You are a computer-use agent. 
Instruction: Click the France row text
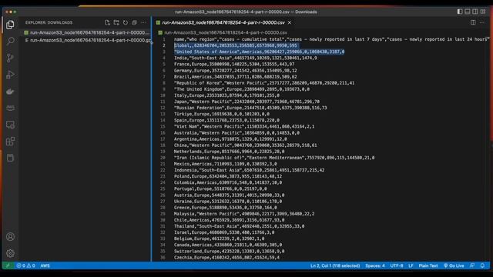point(234,65)
